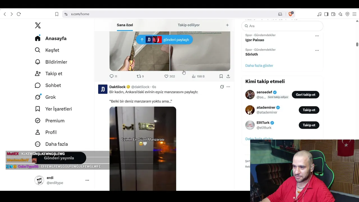Follow back sensedef with Geri takip et

coord(305,95)
